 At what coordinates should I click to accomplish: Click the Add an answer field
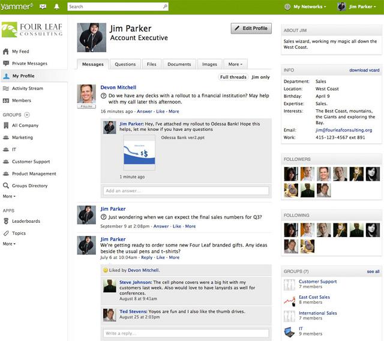coord(186,191)
